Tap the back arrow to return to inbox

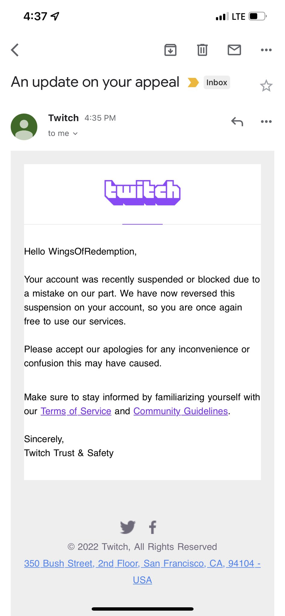(x=15, y=50)
